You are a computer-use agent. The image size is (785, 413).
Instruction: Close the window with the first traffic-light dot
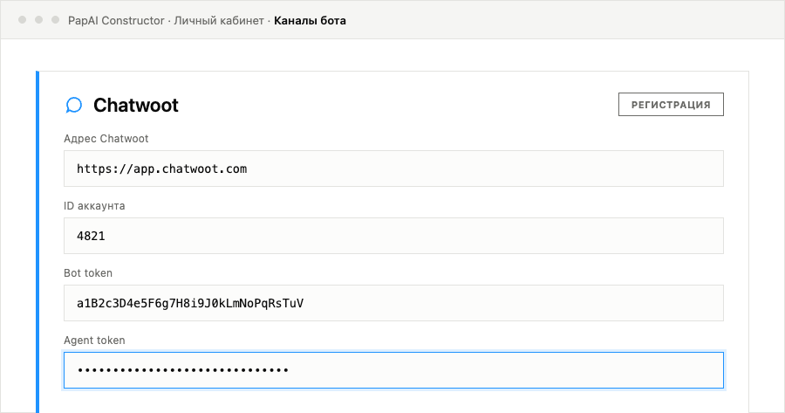22,20
